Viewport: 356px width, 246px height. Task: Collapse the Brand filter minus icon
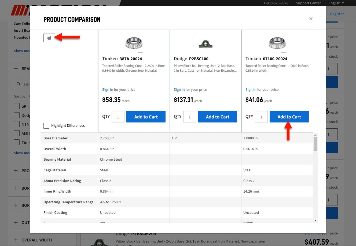pos(16,68)
